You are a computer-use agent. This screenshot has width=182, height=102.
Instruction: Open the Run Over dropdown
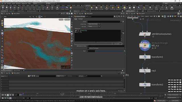pos(94,26)
